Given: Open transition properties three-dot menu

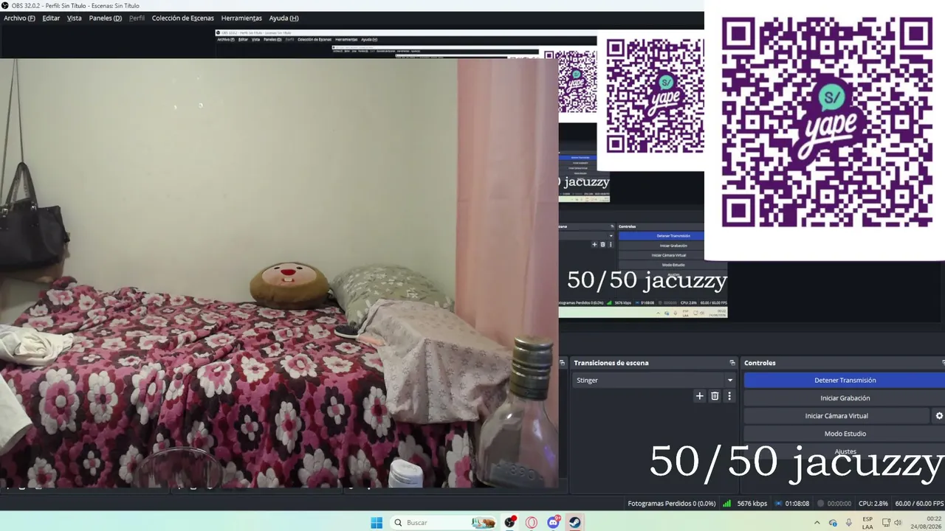Looking at the screenshot, I should pos(729,396).
